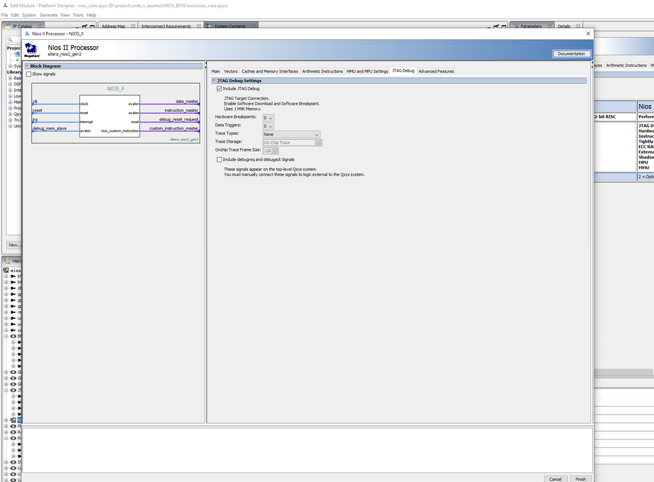Click the data_master port label in diagram
This screenshot has height=482, width=654.
click(x=187, y=102)
